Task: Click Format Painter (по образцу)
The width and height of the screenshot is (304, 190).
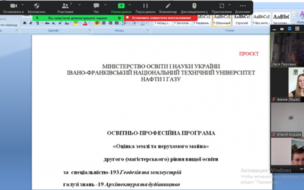Action: [9, 25]
